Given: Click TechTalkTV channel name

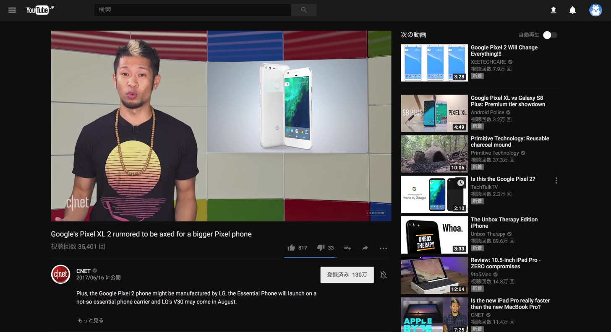Looking at the screenshot, I should [x=484, y=187].
